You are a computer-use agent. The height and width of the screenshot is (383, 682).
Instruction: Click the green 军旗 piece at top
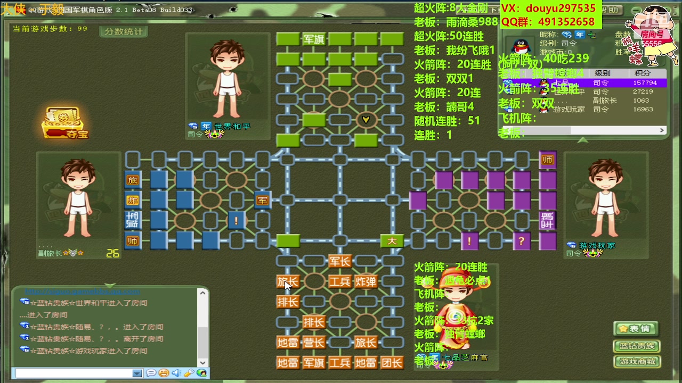click(x=314, y=39)
